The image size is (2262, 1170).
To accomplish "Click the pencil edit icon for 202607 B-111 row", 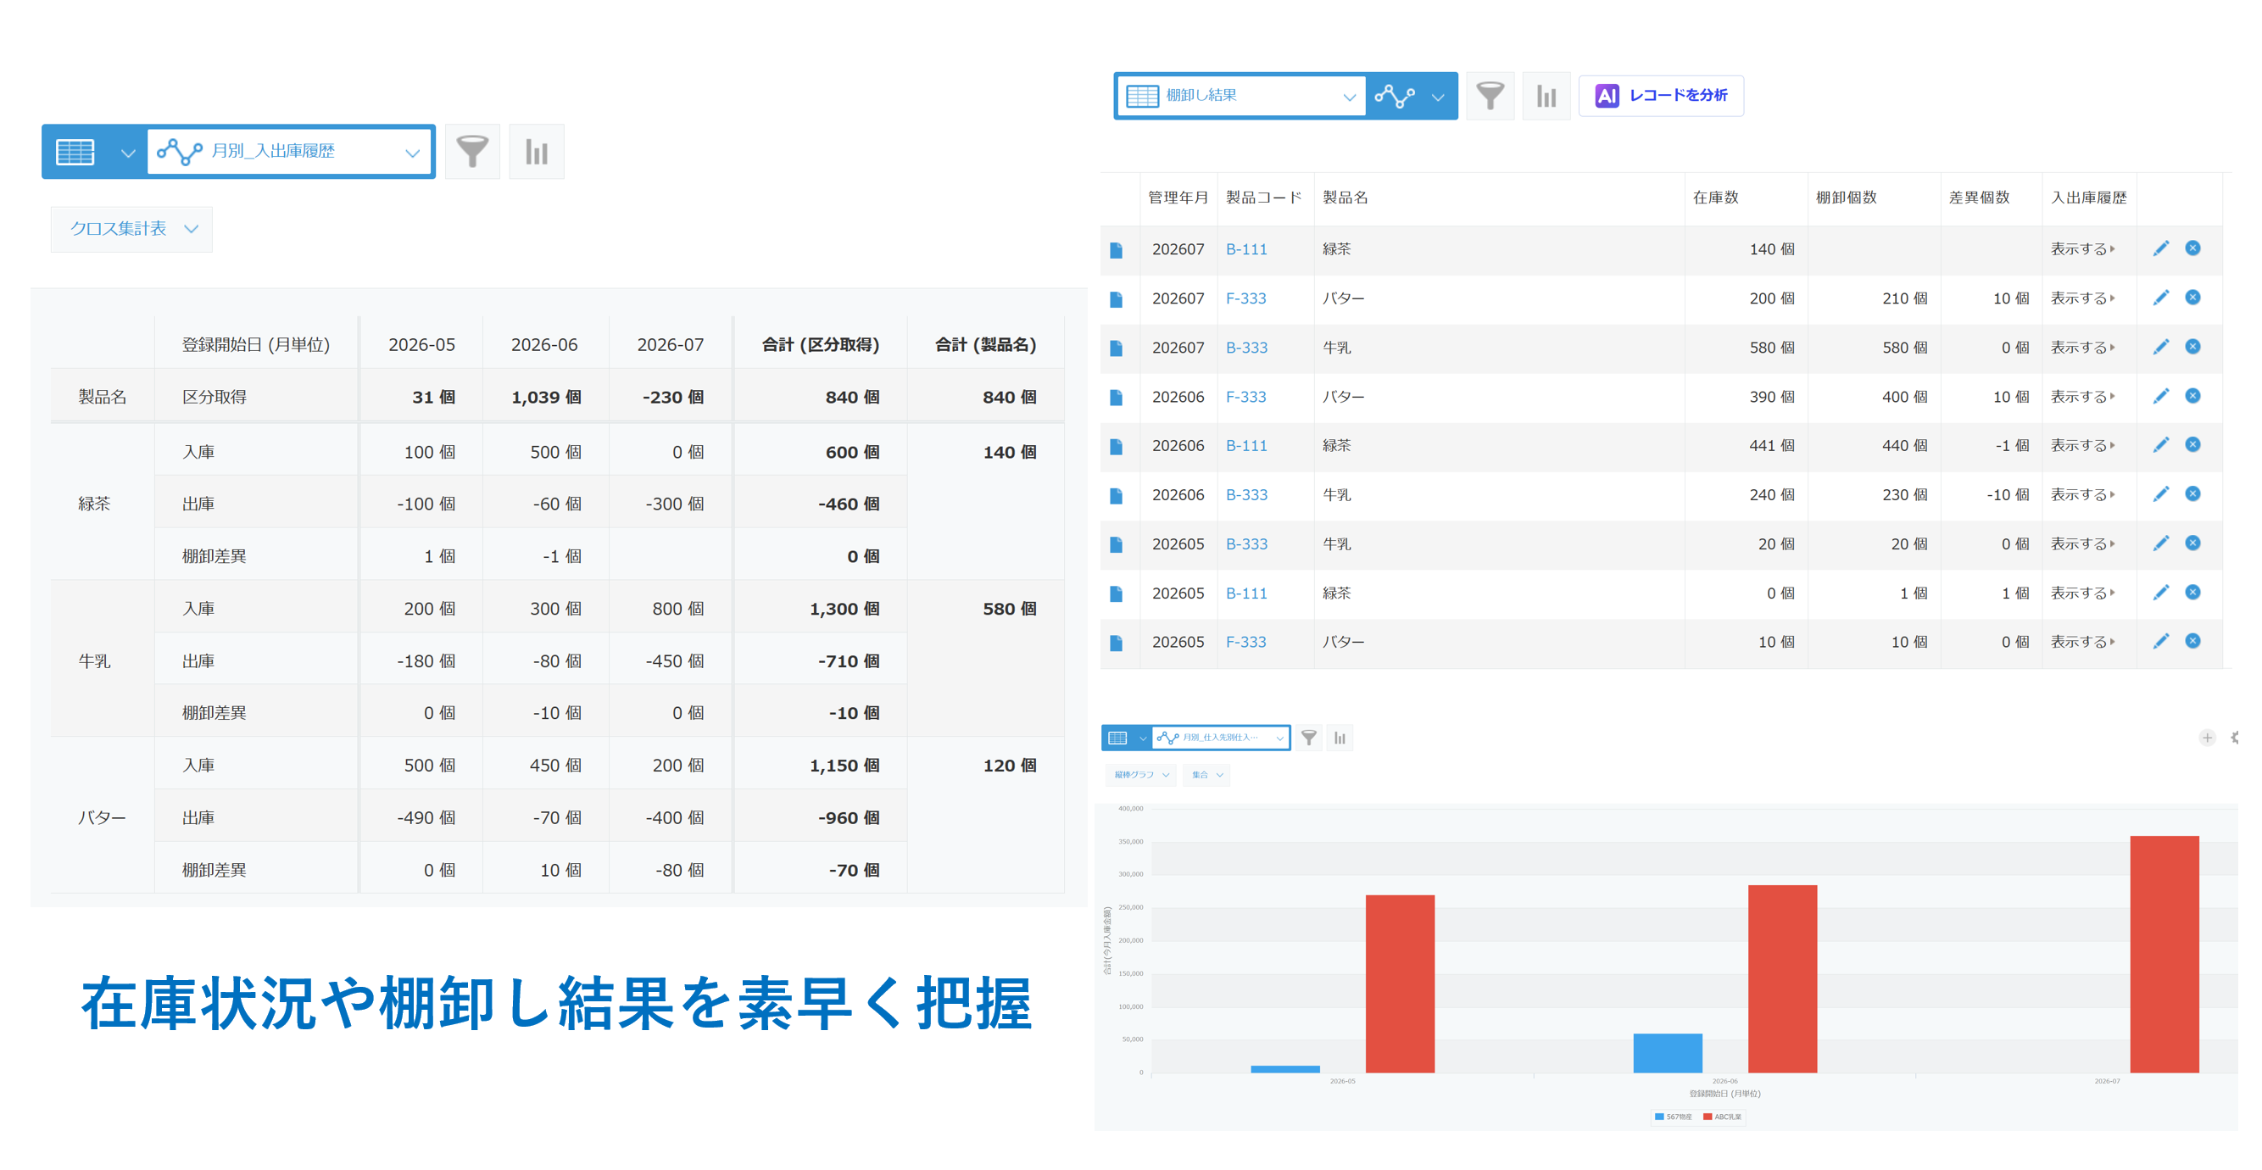I will 2161,248.
